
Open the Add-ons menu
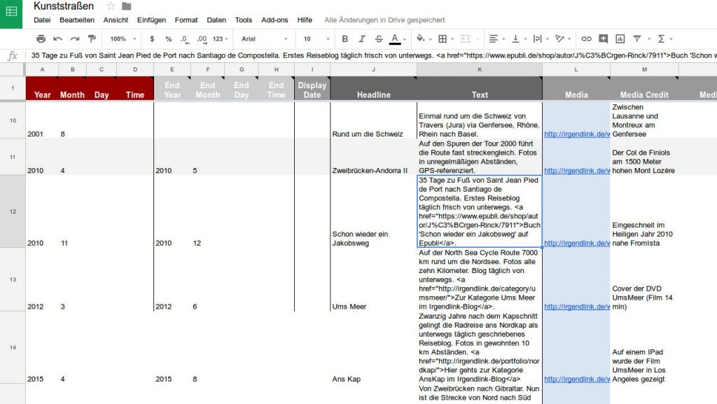click(x=274, y=20)
